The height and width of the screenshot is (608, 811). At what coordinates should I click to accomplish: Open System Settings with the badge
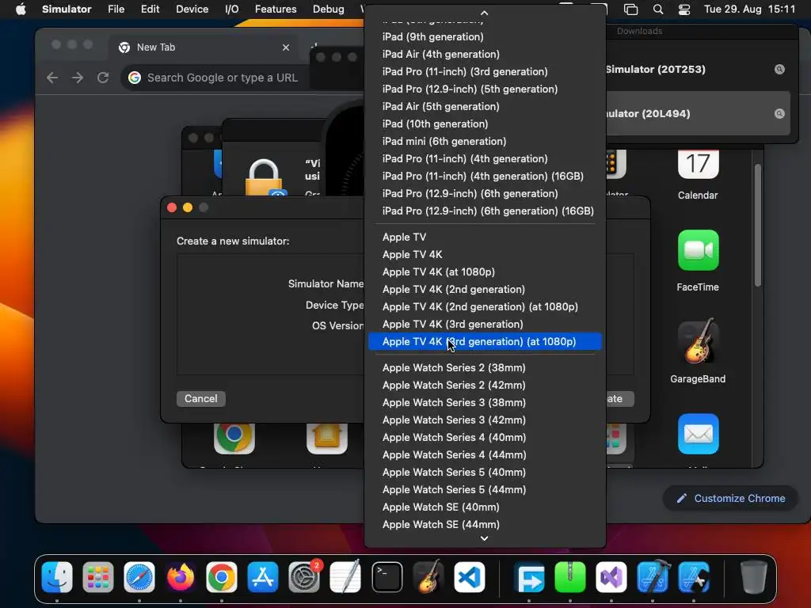click(x=304, y=577)
